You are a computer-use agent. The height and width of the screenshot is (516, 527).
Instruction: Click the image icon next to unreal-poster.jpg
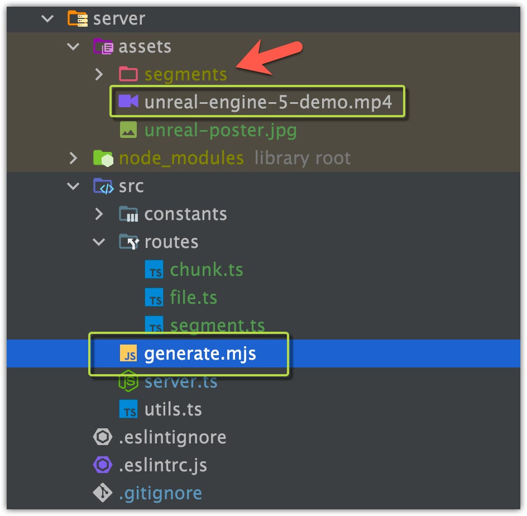click(130, 130)
